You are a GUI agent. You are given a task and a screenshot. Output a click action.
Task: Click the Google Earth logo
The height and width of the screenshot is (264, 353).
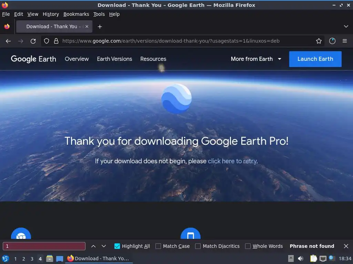click(33, 59)
